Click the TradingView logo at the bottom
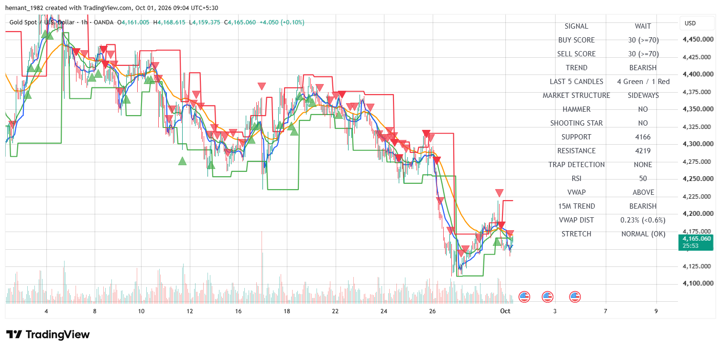721x350 pixels. [48, 334]
